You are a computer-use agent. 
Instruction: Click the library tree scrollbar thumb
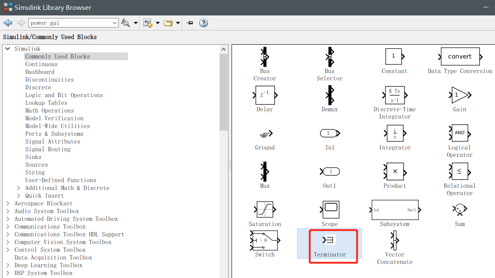[x=223, y=92]
